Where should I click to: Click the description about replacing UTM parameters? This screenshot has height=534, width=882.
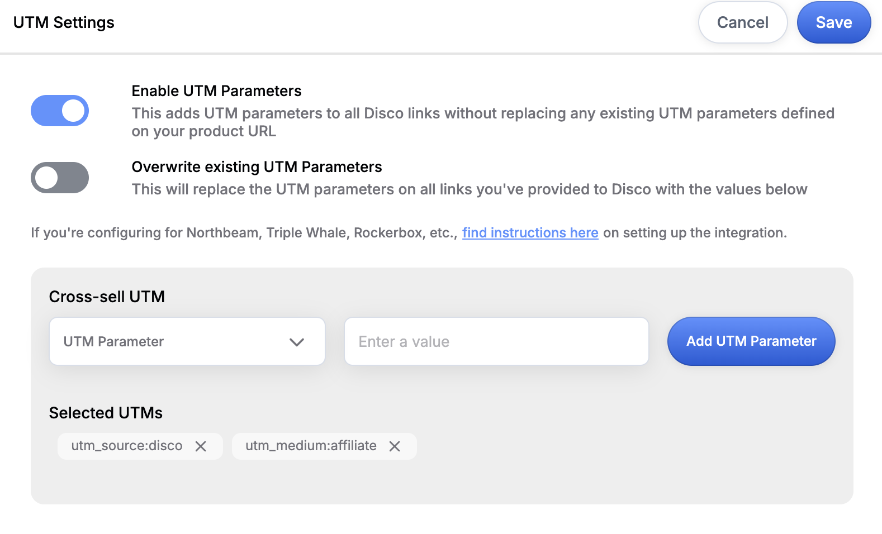point(469,189)
